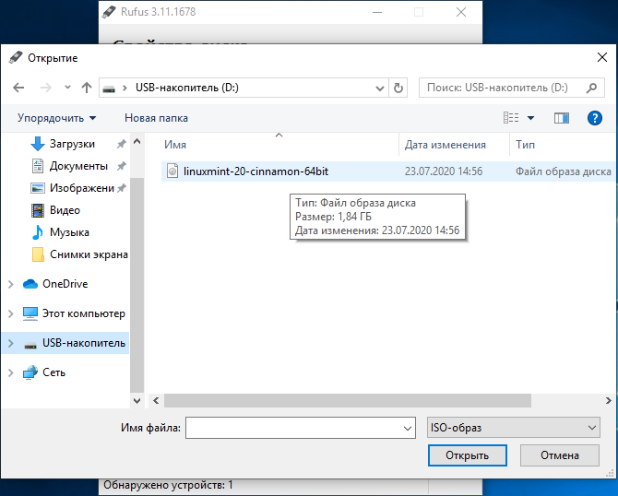Create a folder with Новая папка
Screen dimensions: 618x496
(156, 118)
